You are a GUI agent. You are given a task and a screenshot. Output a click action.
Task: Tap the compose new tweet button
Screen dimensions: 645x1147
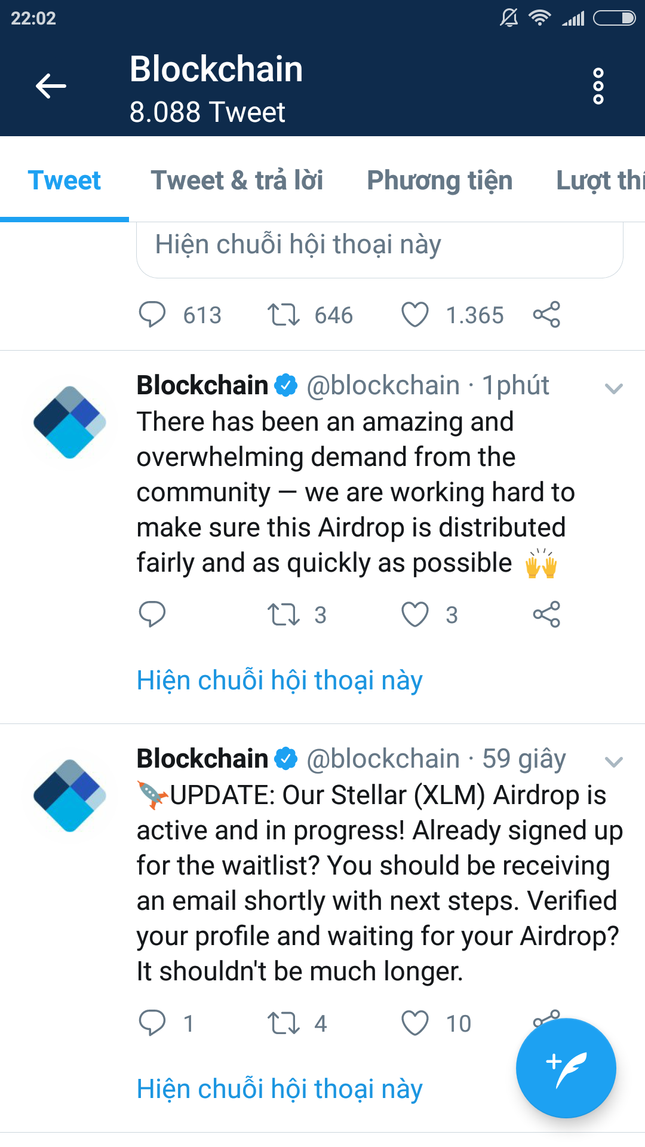click(566, 1068)
